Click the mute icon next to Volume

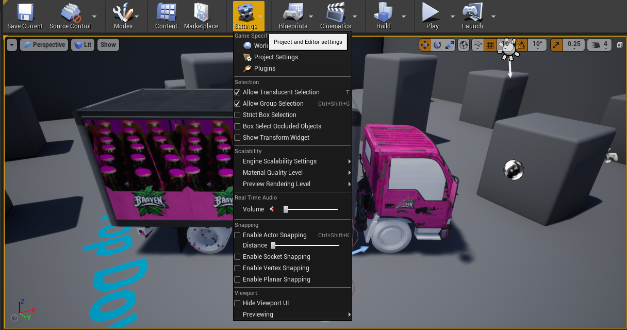[272, 209]
